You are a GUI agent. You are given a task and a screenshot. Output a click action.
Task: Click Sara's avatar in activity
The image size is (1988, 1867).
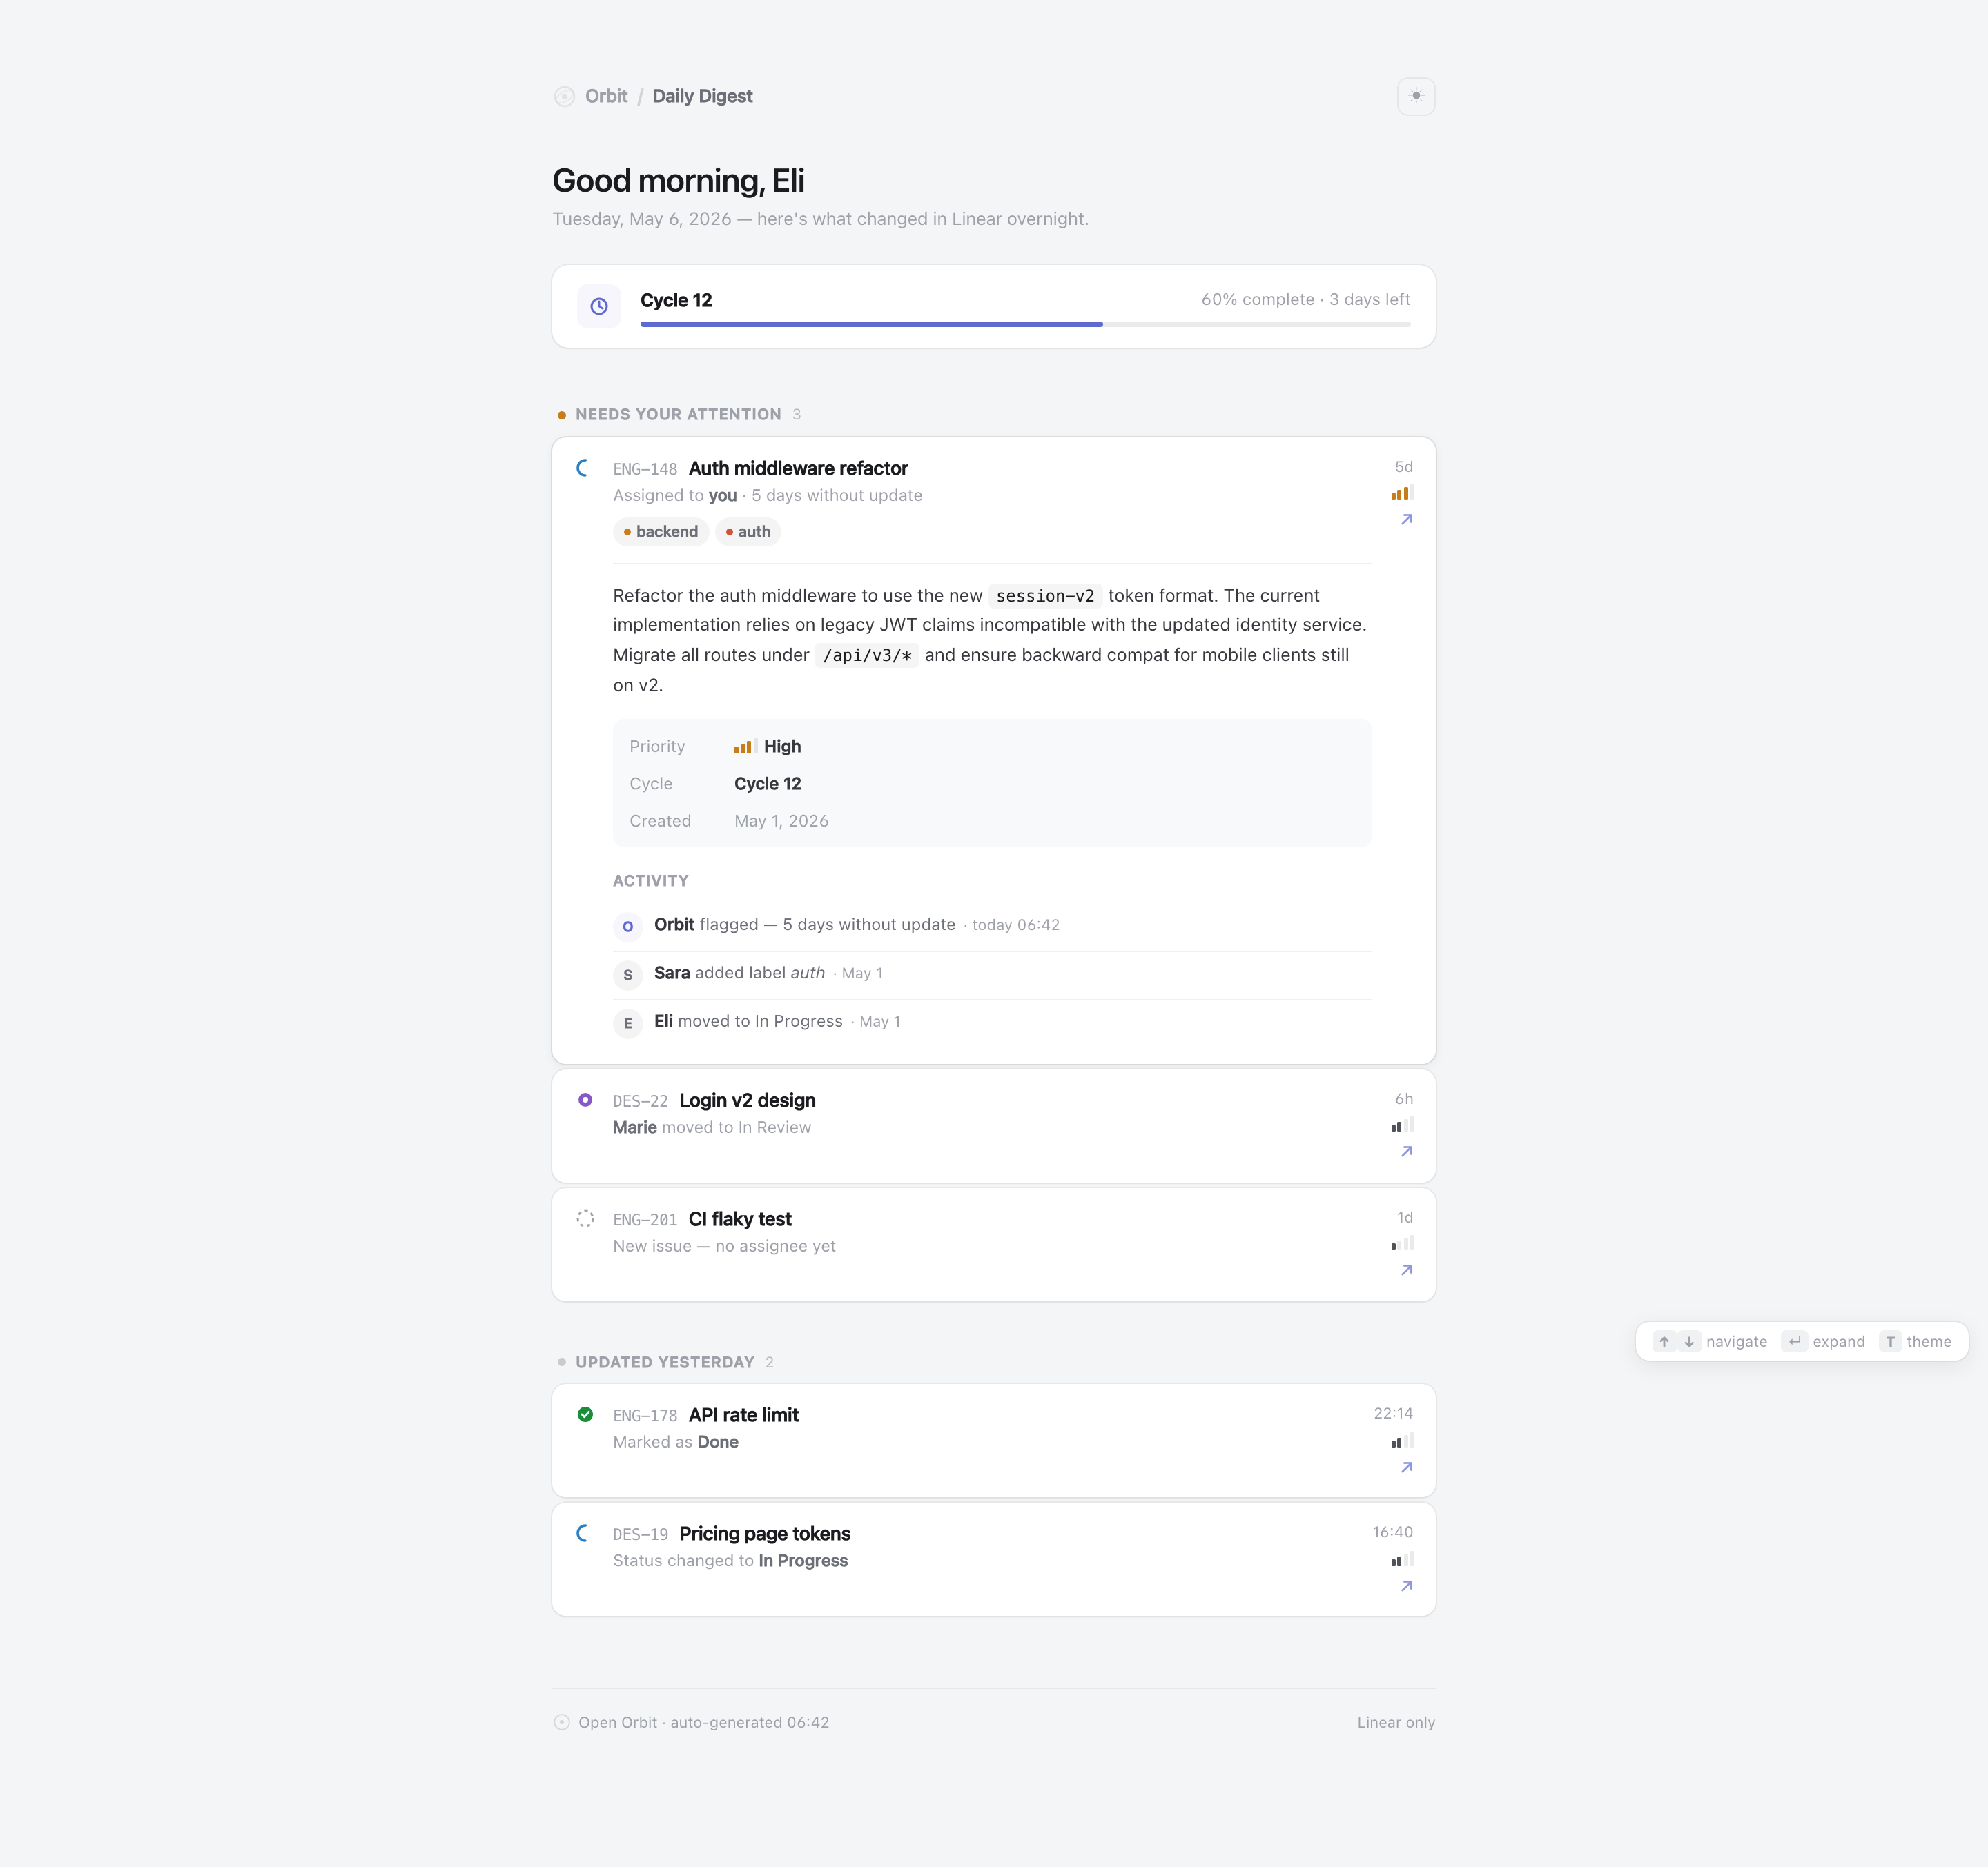627,974
